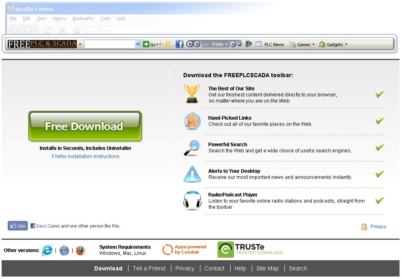
Task: Click the browser stop X icon
Action: coord(62,31)
